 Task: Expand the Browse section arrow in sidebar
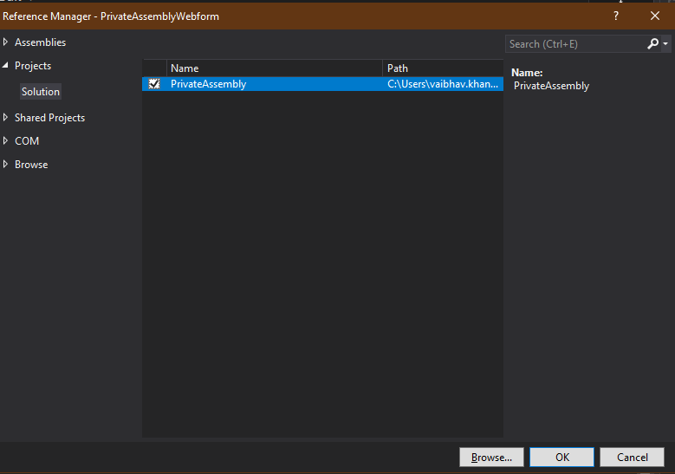click(x=6, y=165)
